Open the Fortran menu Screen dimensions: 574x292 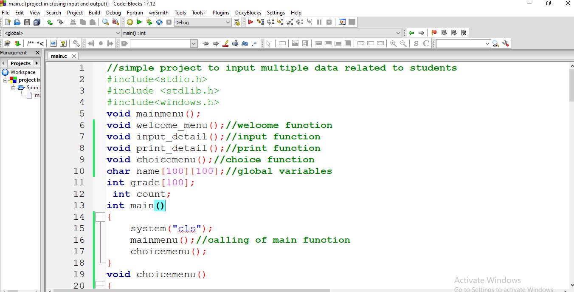pyautogui.click(x=135, y=13)
